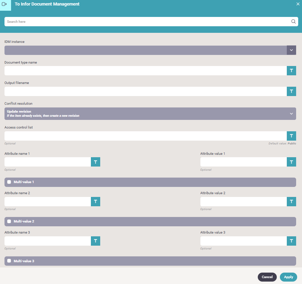Open T variable picker for Attribute name 3

(95, 241)
